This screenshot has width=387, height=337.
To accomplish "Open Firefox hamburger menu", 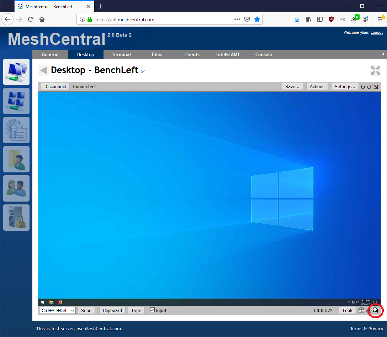I will click(x=380, y=19).
